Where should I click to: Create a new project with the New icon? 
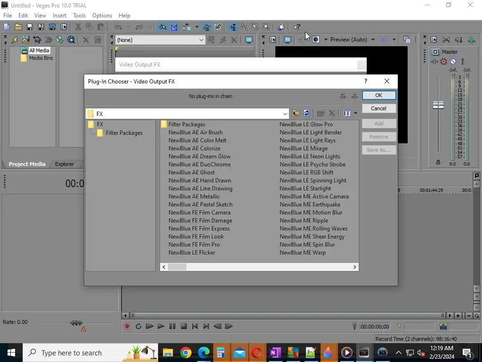7,27
